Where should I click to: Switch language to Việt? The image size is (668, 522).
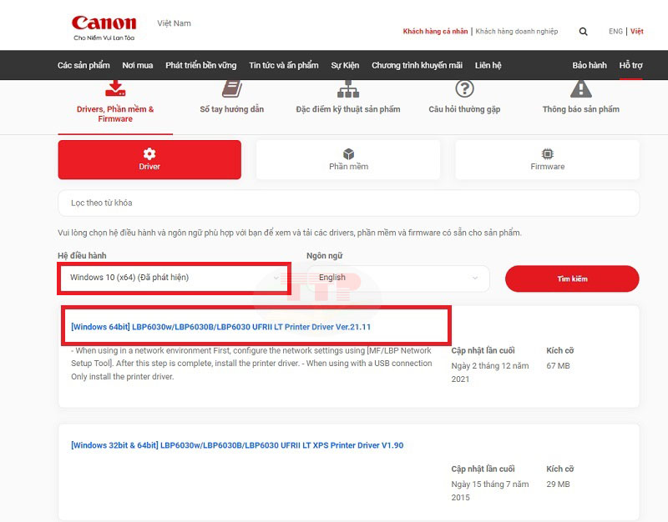coord(637,32)
